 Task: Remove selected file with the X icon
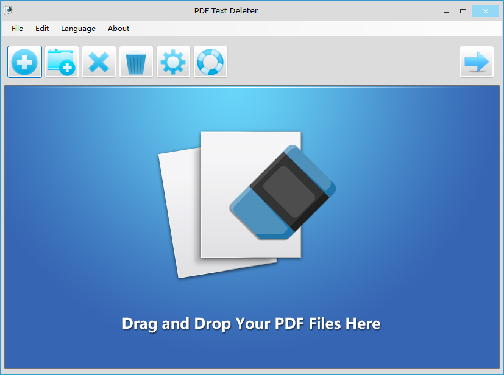pos(99,62)
